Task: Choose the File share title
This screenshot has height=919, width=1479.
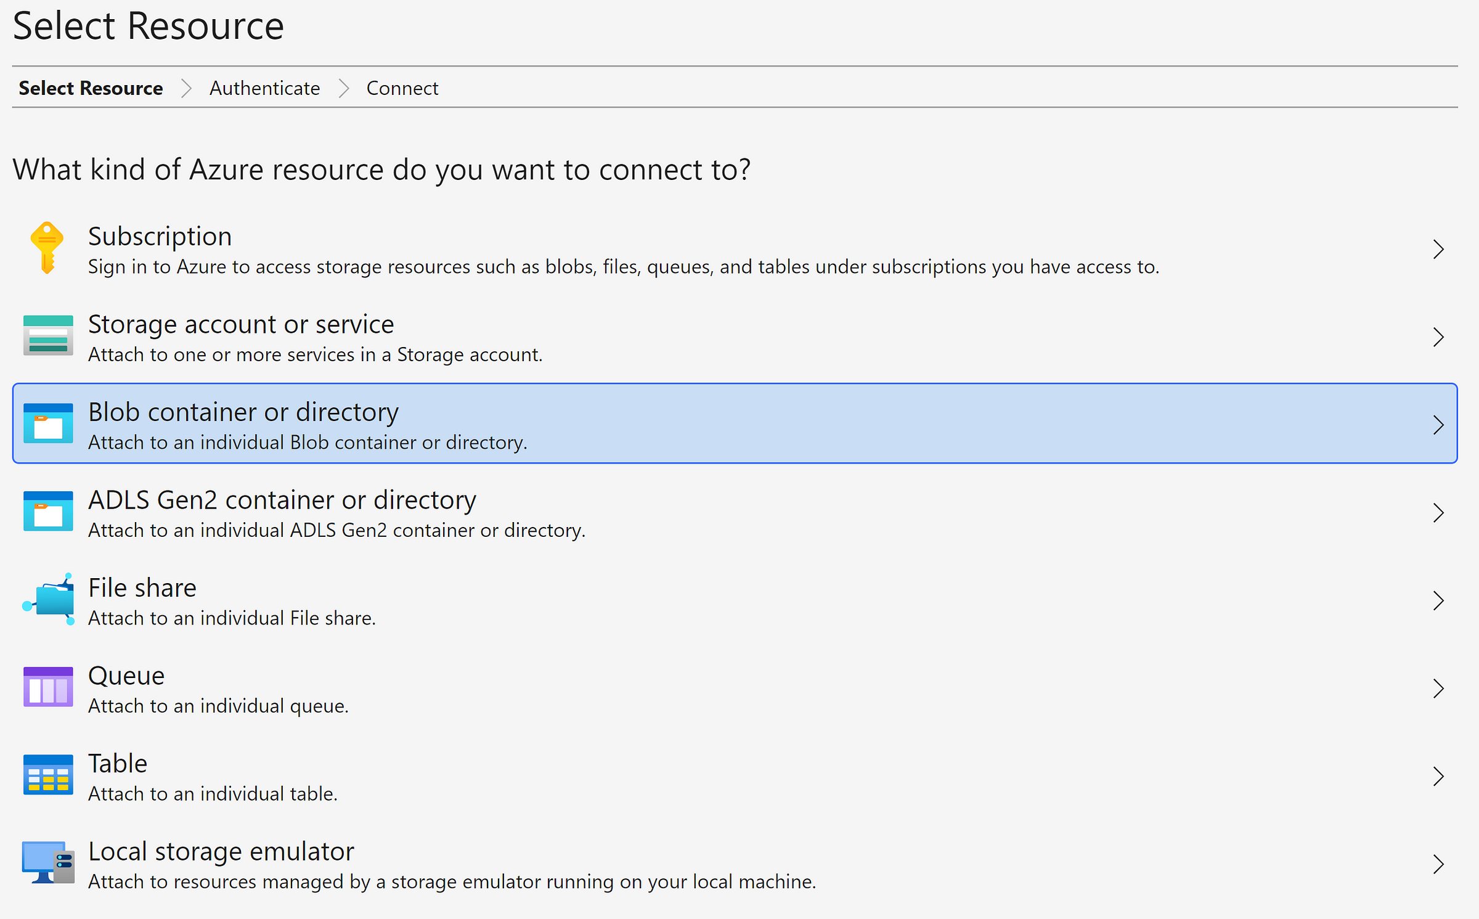Action: [x=142, y=588]
